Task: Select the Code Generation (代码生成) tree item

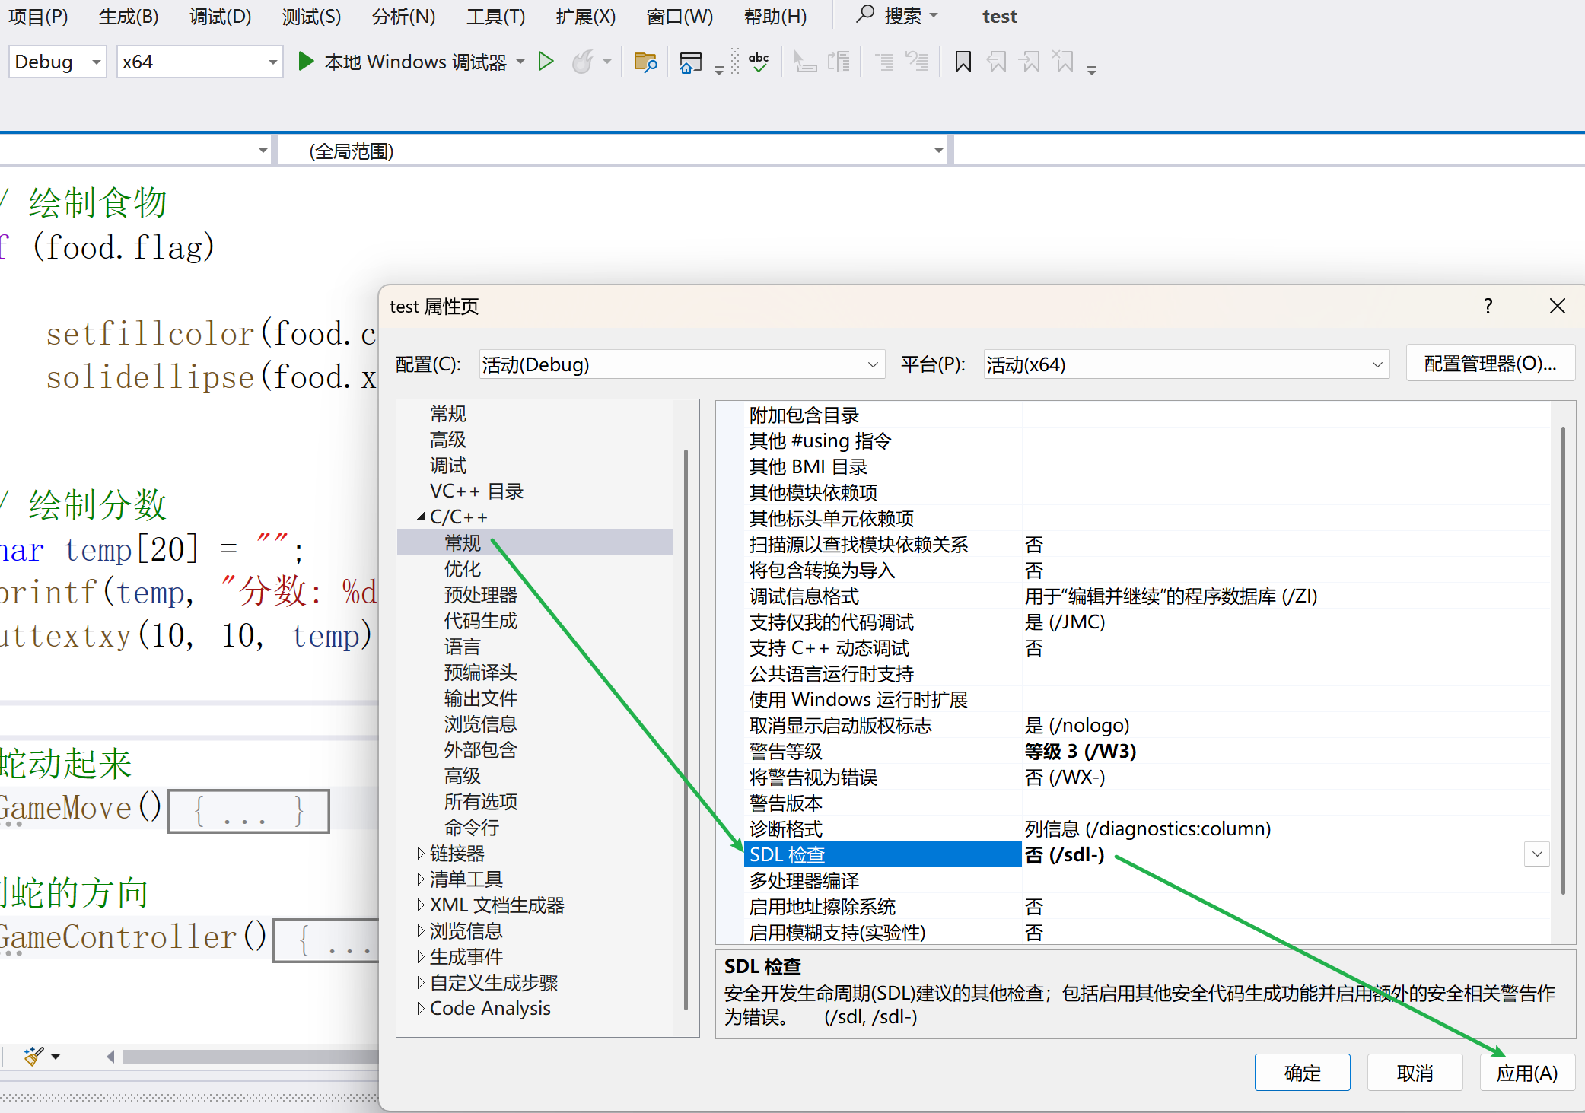Action: 481,621
